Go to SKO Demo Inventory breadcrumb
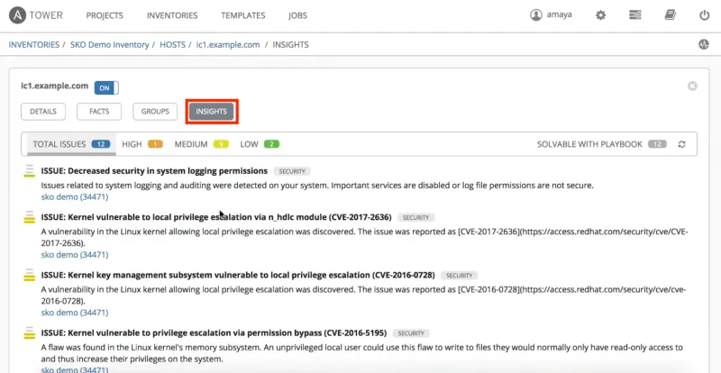Viewport: 721px width, 373px height. pyautogui.click(x=109, y=45)
